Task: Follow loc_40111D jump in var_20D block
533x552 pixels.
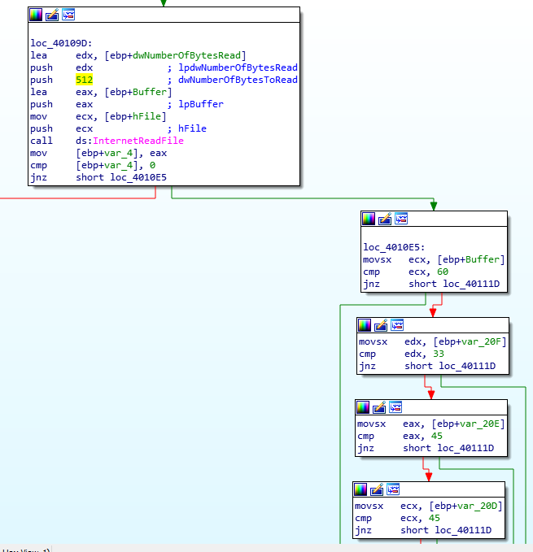Action: [x=463, y=530]
